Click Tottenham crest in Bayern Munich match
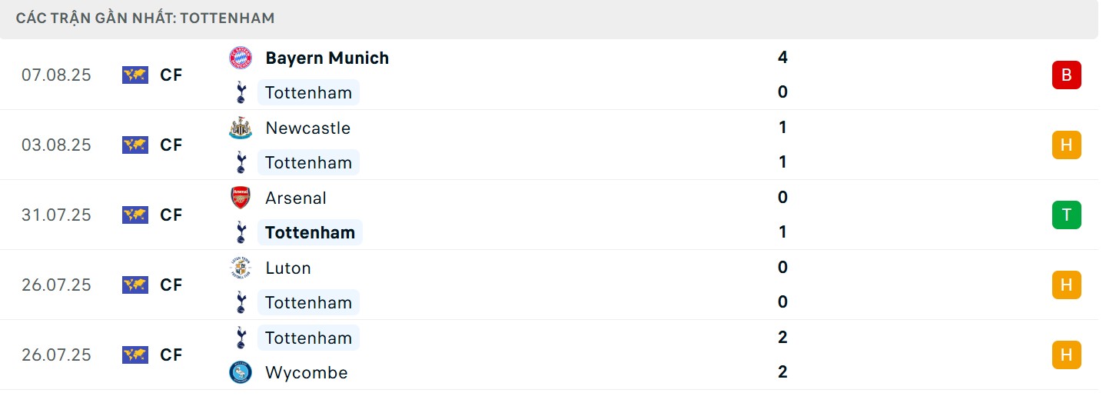1116x403 pixels. point(241,93)
